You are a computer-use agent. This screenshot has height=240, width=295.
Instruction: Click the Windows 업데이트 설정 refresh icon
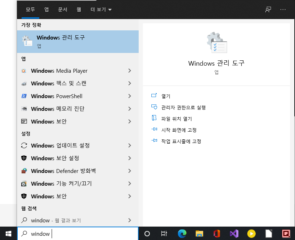24,145
